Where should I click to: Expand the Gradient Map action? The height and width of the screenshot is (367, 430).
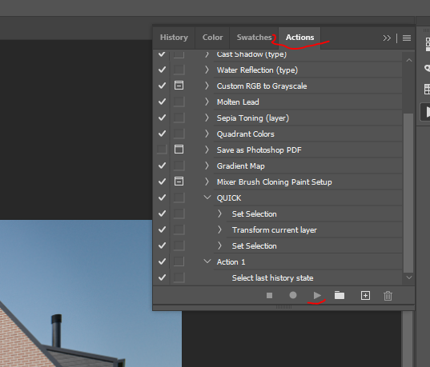pyautogui.click(x=207, y=166)
